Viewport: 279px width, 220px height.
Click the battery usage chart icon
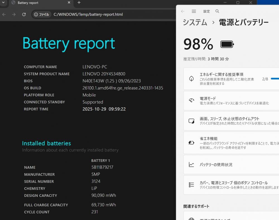point(191,165)
